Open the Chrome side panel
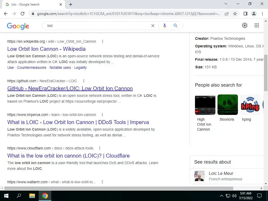Screen dimensions: 268x201 point(245,14)
